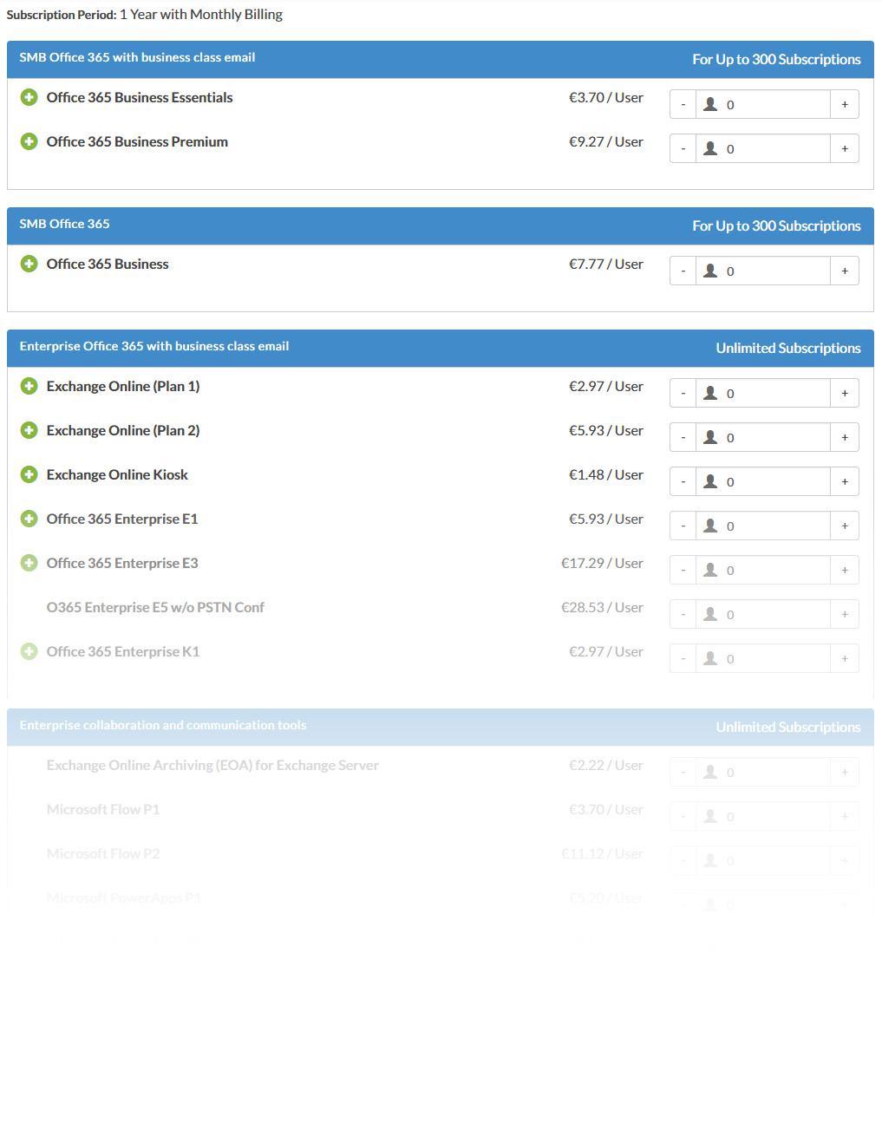
Task: Increase Office 365 Business Premium user count
Action: (845, 148)
